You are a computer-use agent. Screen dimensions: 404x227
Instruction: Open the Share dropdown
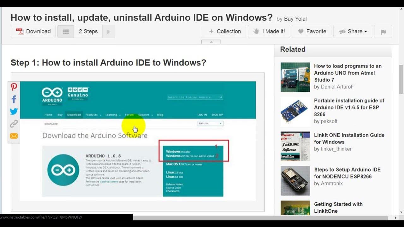[x=353, y=32]
